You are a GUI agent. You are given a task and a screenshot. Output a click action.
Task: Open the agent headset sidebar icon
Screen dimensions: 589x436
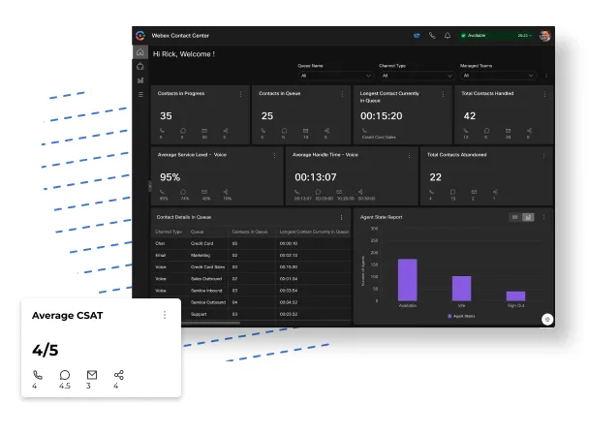(x=140, y=67)
